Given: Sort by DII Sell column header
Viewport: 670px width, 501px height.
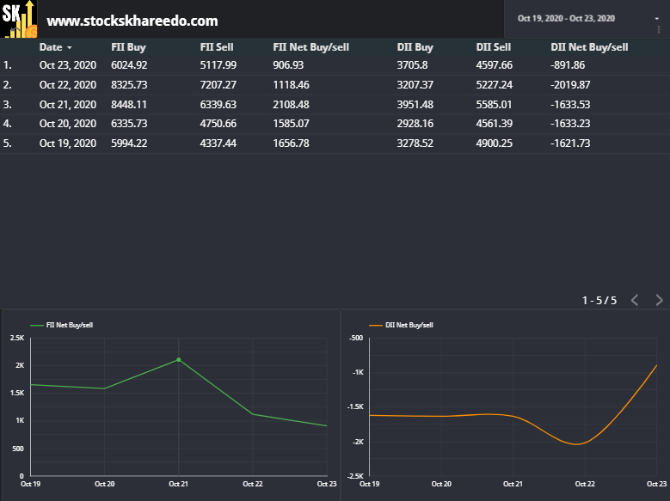Looking at the screenshot, I should coord(494,47).
